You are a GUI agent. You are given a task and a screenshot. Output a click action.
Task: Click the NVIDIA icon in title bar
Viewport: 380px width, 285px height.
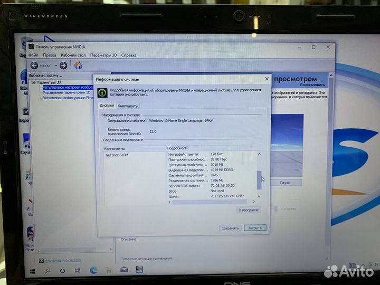(x=31, y=46)
